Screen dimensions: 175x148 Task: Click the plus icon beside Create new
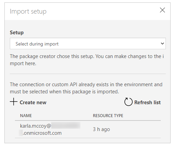(14, 101)
